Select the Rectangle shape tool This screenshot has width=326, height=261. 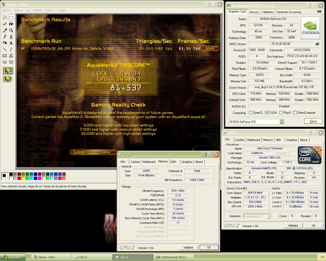[x=5, y=56]
